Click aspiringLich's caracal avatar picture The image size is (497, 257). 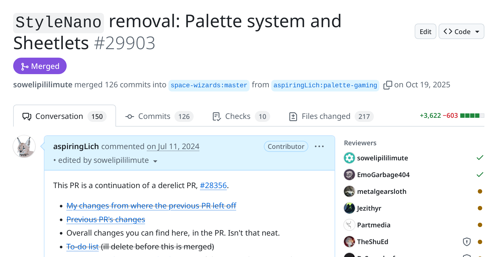[24, 147]
